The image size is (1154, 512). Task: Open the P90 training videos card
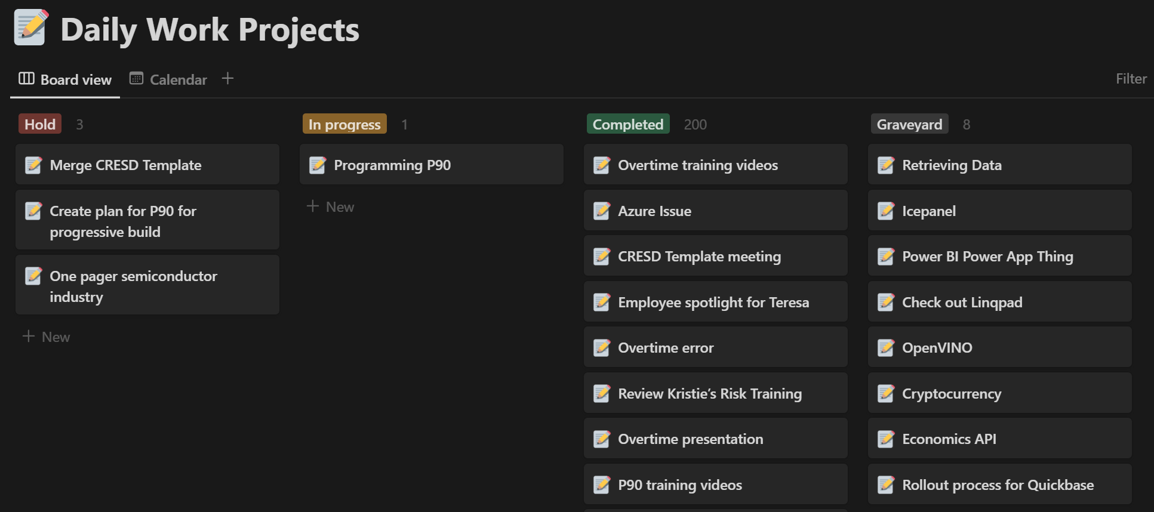click(x=716, y=484)
